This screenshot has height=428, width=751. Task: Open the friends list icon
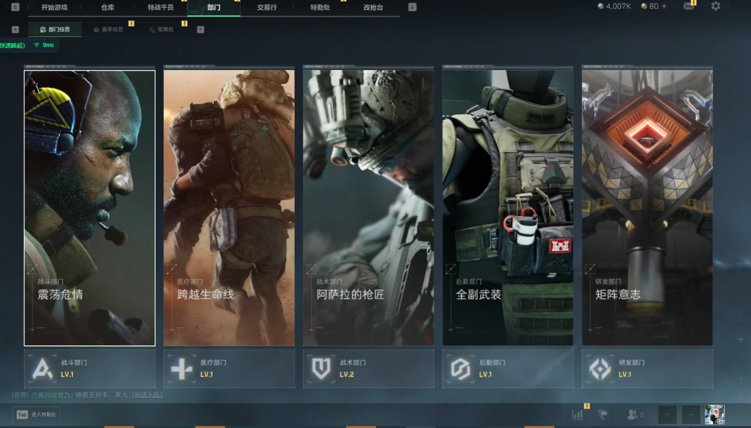pos(632,414)
